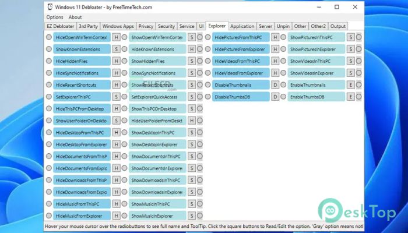Switch to the Service tab
Viewport: 408px width, 233px height.
coord(187,26)
